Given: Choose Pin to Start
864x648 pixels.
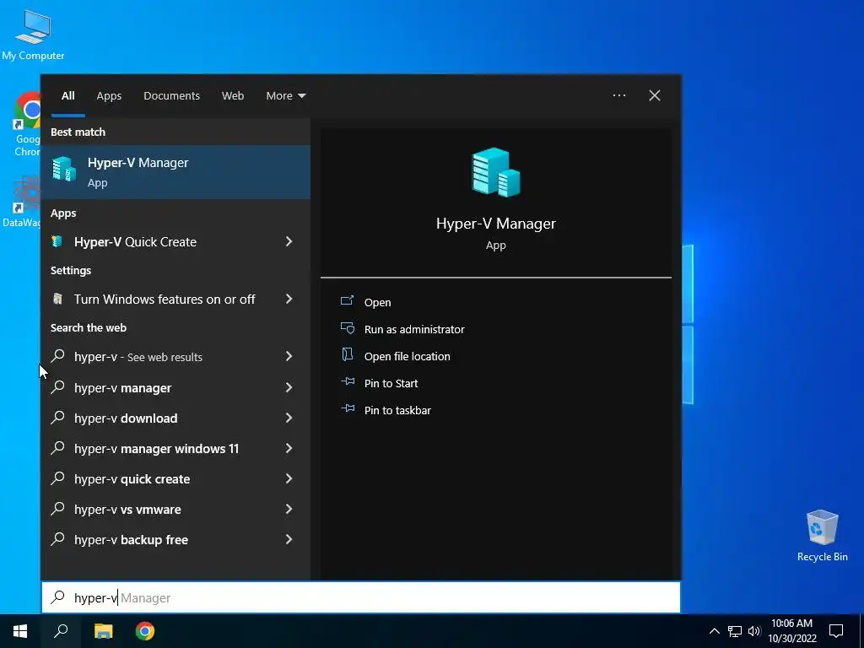Looking at the screenshot, I should click(x=391, y=384).
